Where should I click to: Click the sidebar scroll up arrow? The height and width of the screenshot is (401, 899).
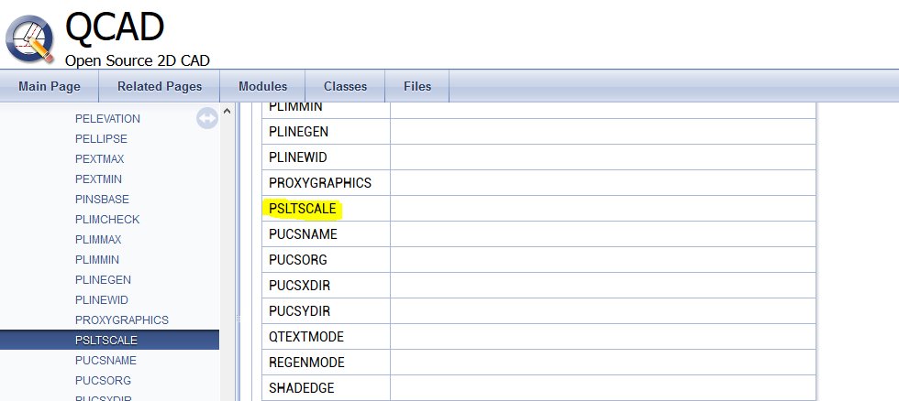pyautogui.click(x=228, y=112)
